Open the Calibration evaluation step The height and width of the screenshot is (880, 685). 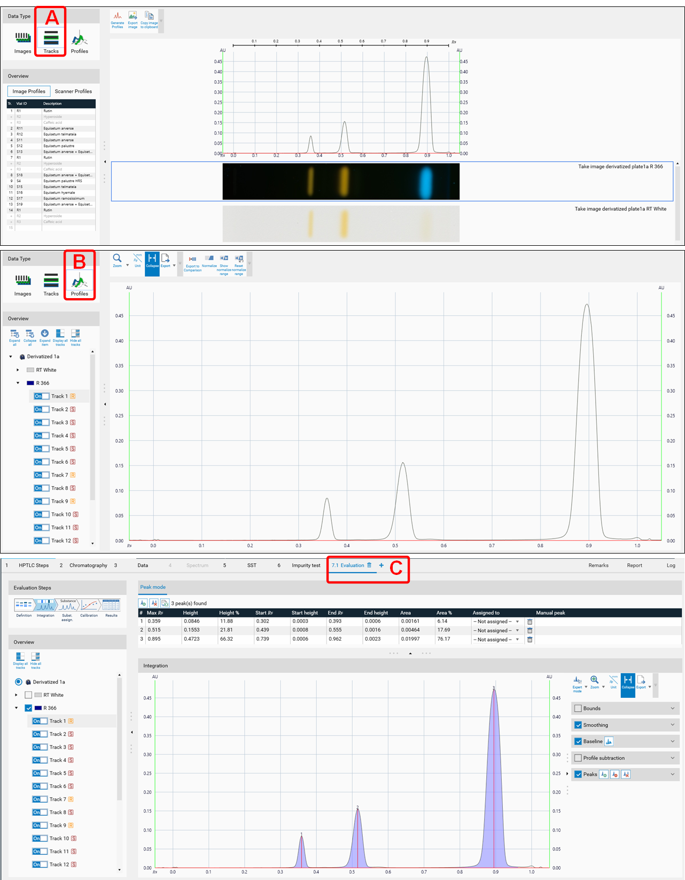pyautogui.click(x=89, y=607)
